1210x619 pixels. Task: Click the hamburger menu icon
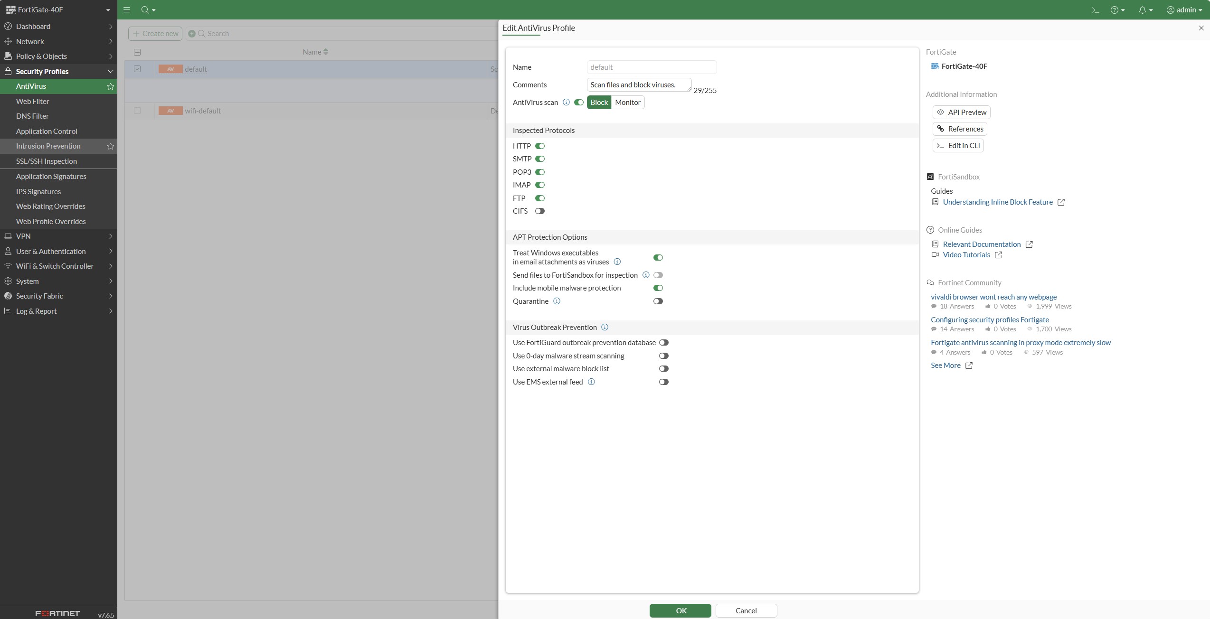[127, 9]
